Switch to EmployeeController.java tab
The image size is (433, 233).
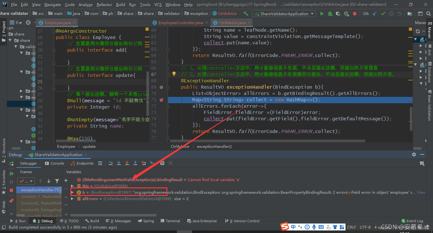(180, 23)
